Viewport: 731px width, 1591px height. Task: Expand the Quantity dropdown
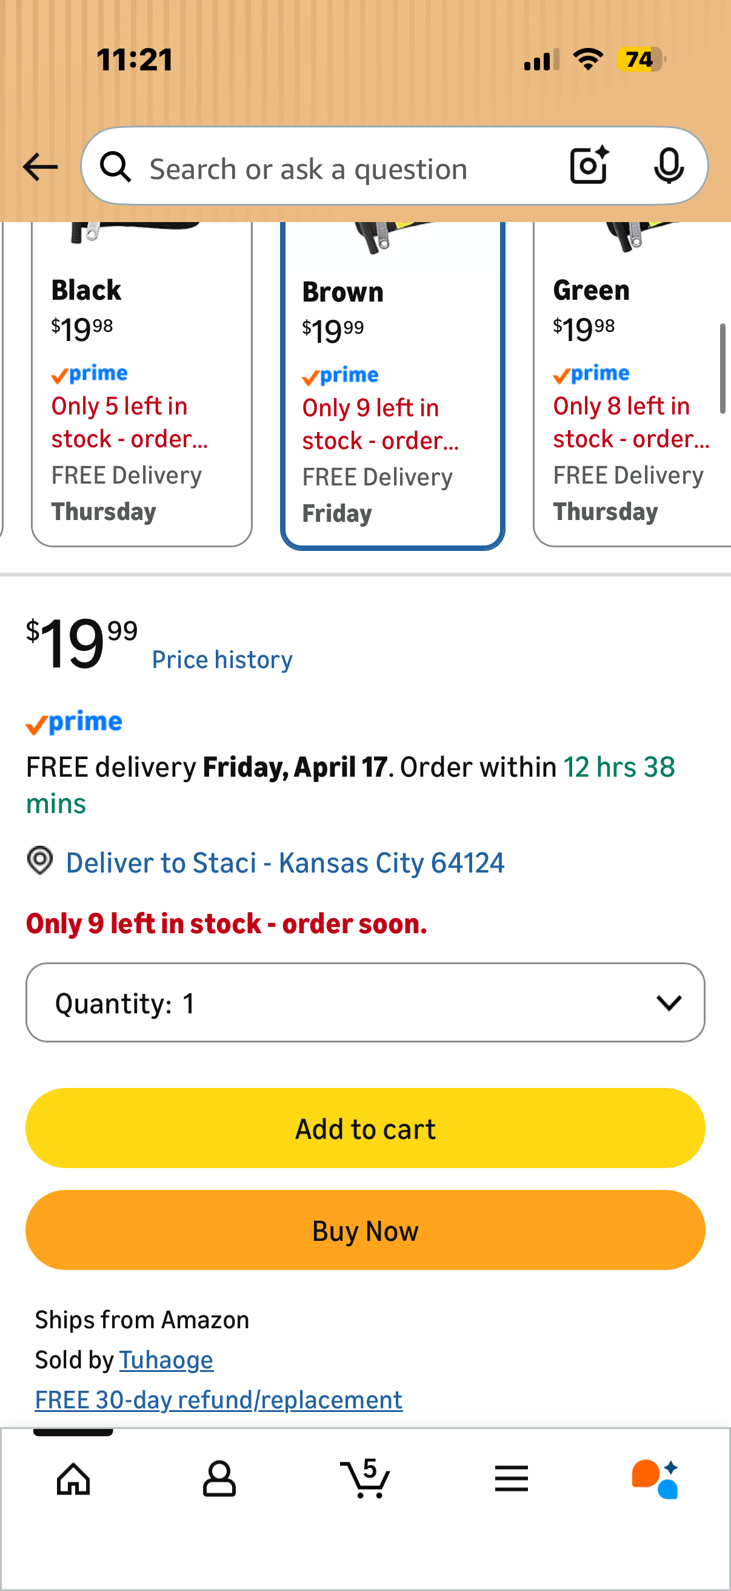[365, 1002]
